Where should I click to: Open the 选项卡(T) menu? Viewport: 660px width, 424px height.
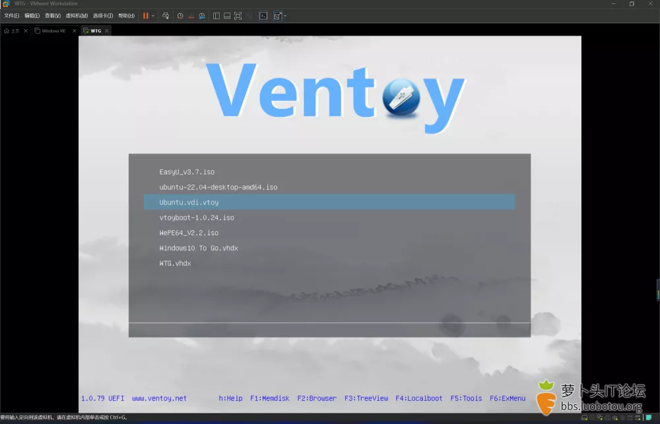click(103, 16)
